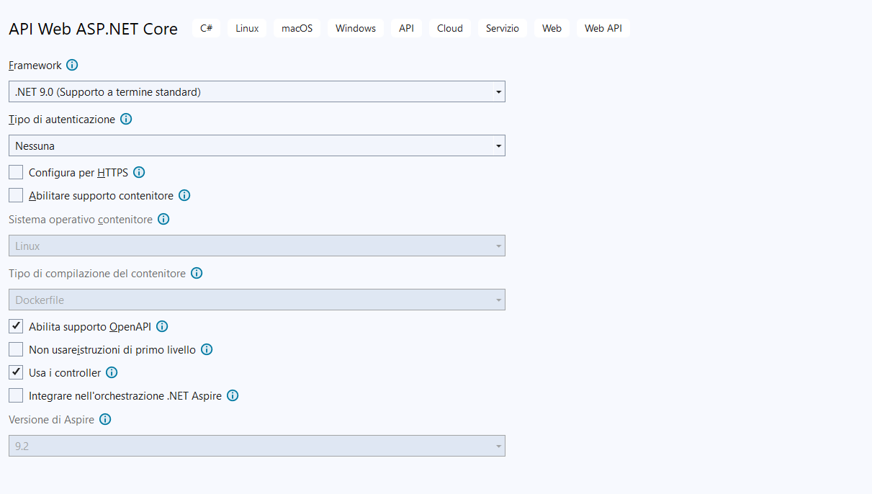The width and height of the screenshot is (872, 494).
Task: Click info icon next to Framework label
Action: coord(72,65)
